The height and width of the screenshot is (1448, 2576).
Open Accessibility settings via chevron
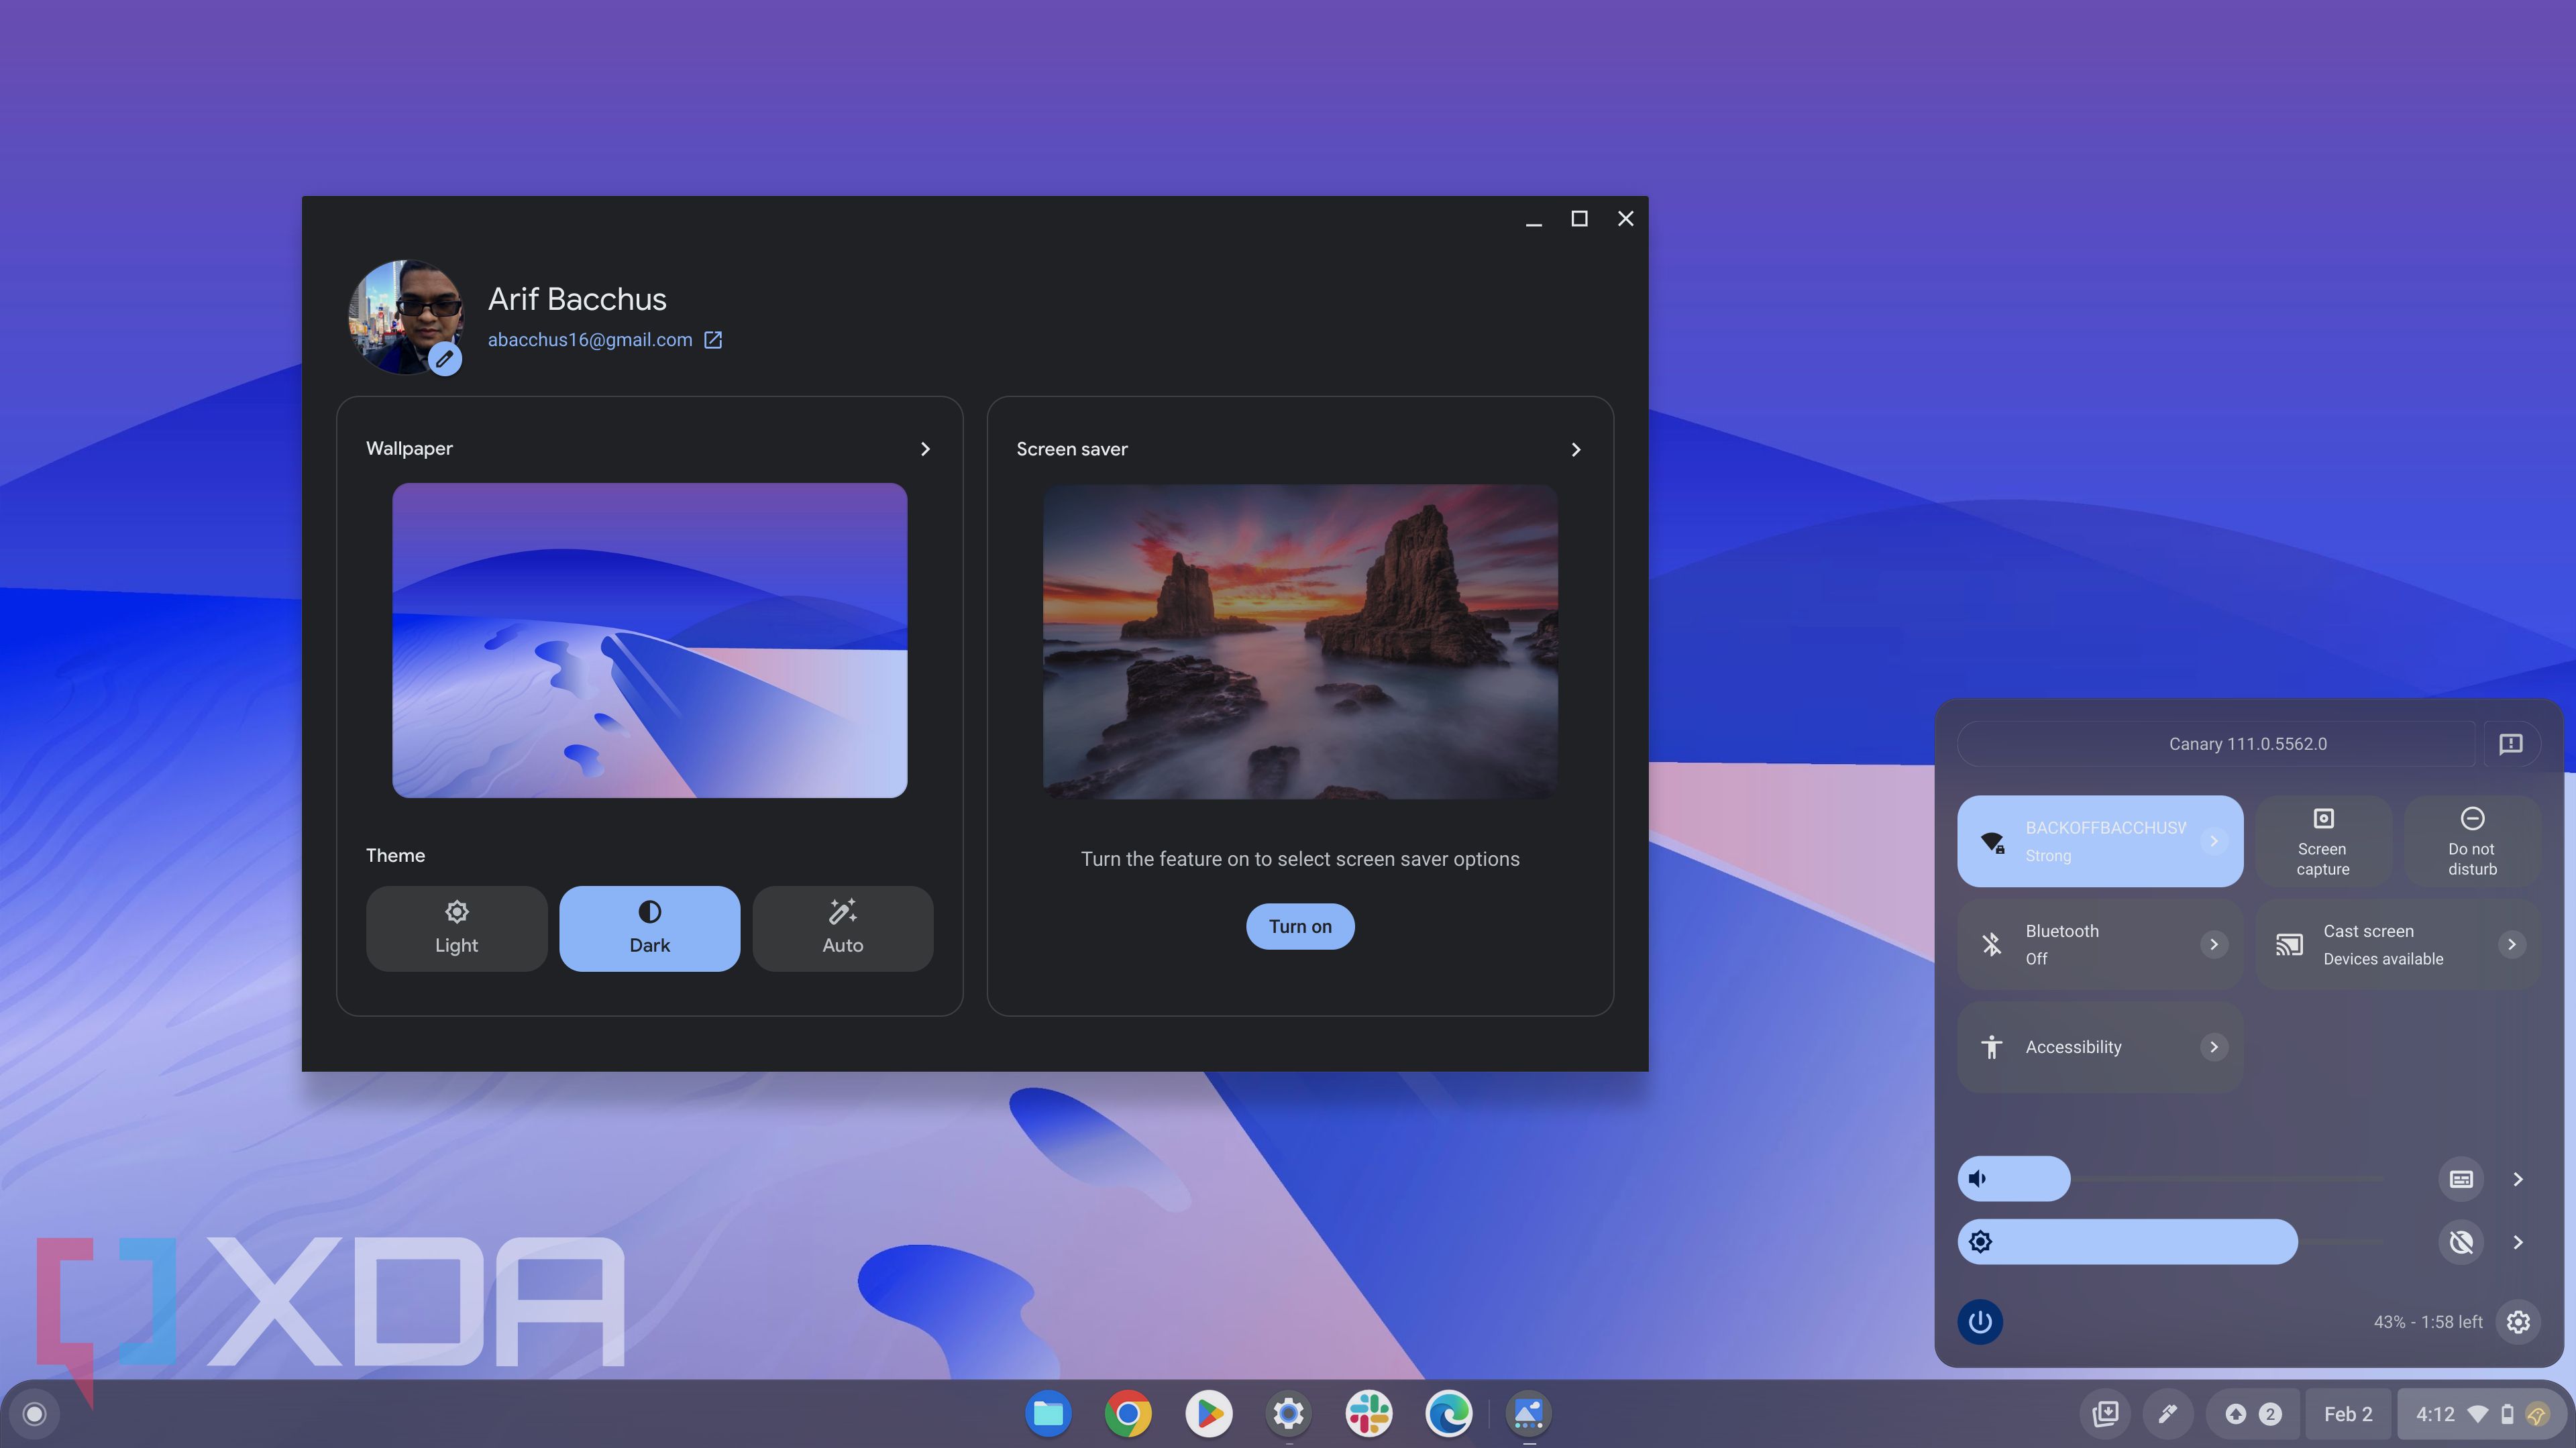2213,1047
